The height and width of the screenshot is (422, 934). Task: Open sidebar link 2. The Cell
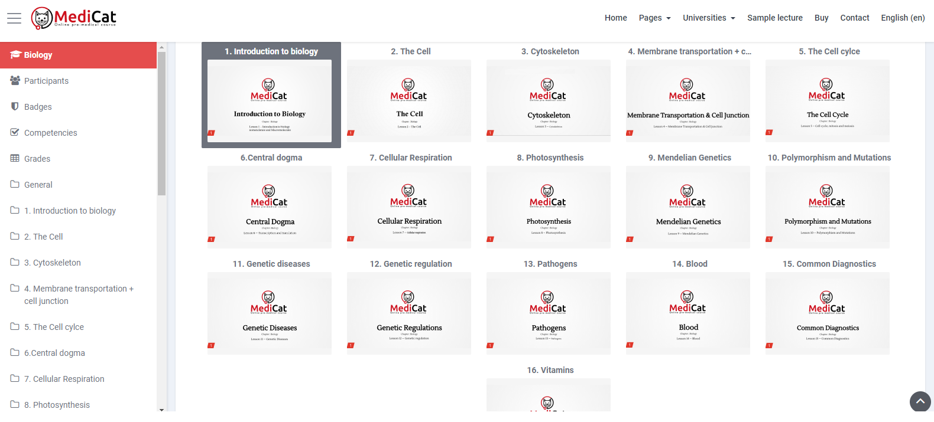click(78, 237)
